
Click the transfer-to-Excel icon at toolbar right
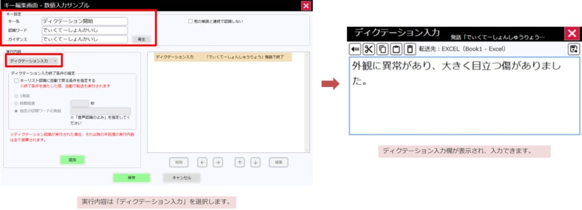pos(573,49)
